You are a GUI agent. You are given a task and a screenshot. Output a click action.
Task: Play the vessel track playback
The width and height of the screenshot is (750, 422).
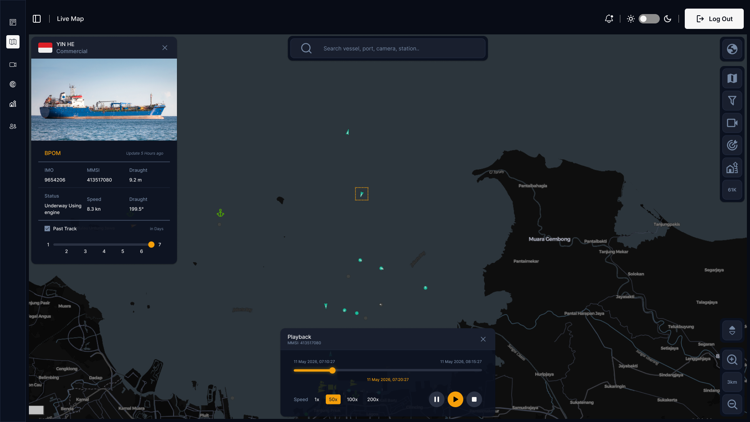coord(455,399)
